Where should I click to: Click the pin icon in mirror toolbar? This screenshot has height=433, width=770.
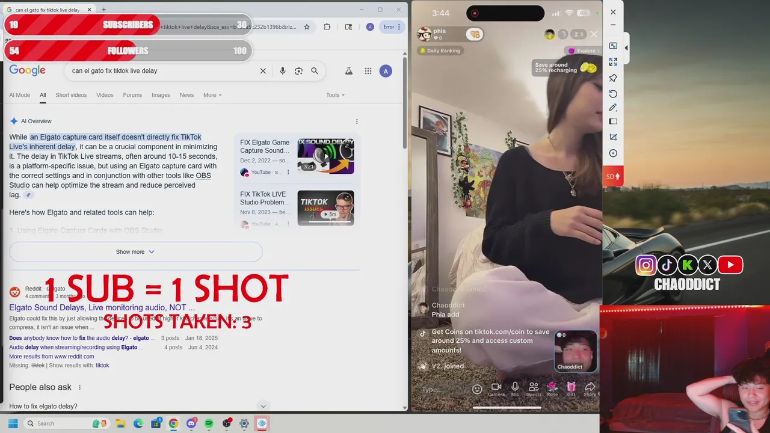click(x=613, y=78)
